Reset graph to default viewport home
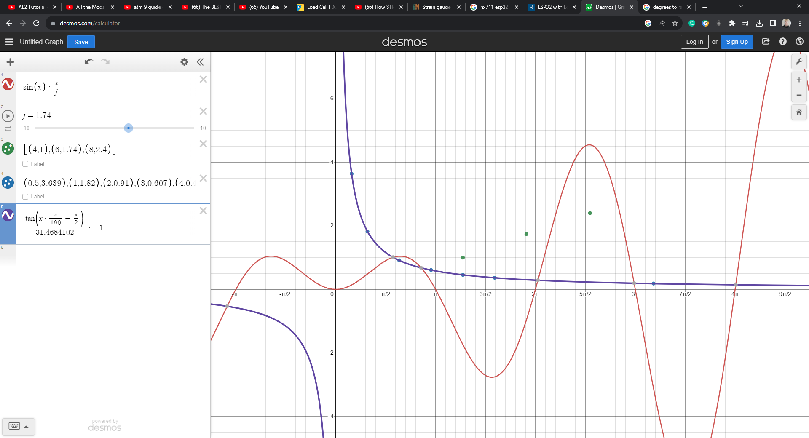The height and width of the screenshot is (438, 809). (x=798, y=112)
